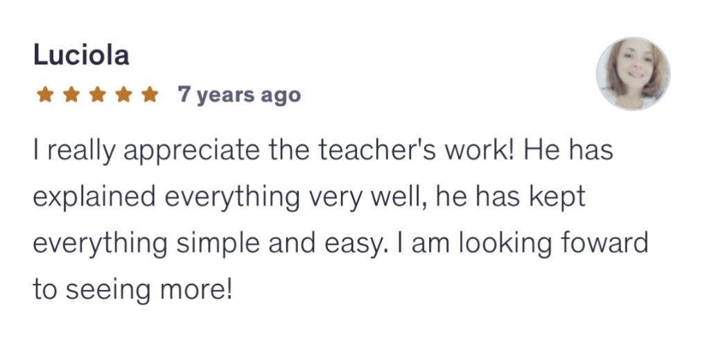The width and height of the screenshot is (707, 340).
Task: Click the fifth and last rating star
Action: point(150,95)
